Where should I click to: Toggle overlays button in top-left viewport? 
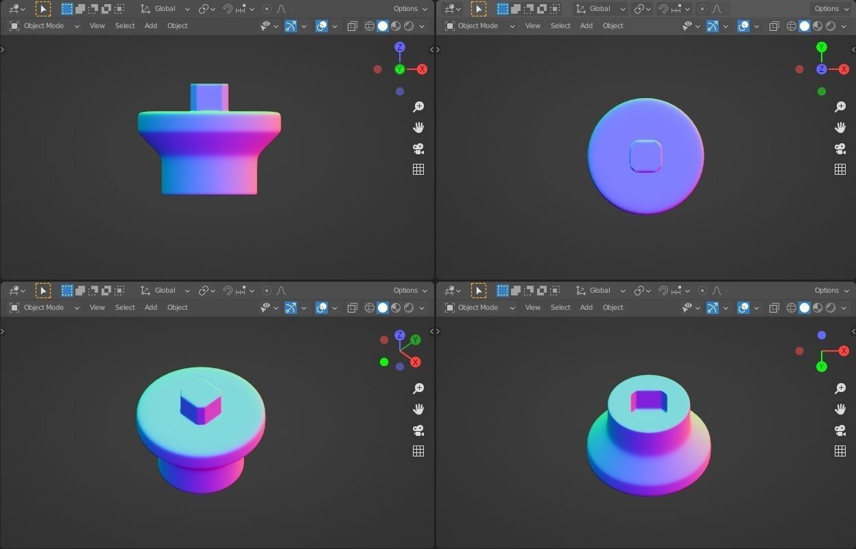322,26
